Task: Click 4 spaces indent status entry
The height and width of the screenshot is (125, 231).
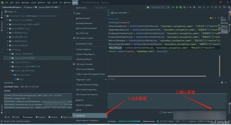Action: tap(192, 121)
